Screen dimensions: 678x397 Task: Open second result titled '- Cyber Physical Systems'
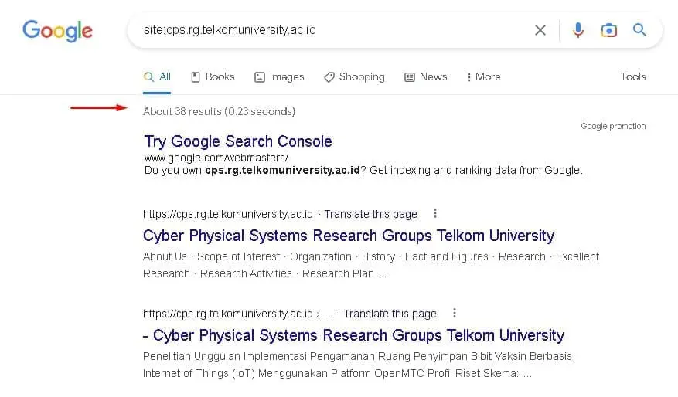coord(354,335)
